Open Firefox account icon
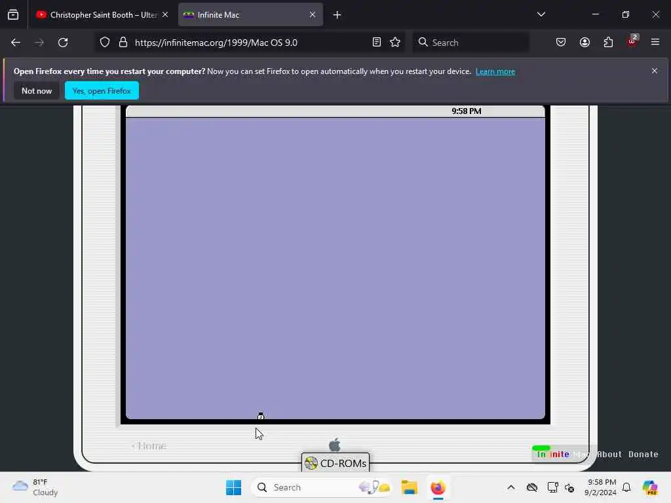 tap(585, 42)
